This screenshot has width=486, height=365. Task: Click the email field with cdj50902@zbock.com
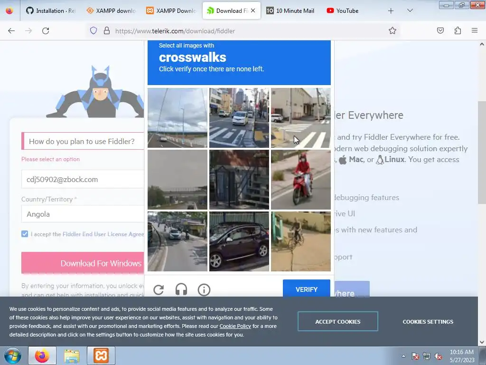point(83,179)
